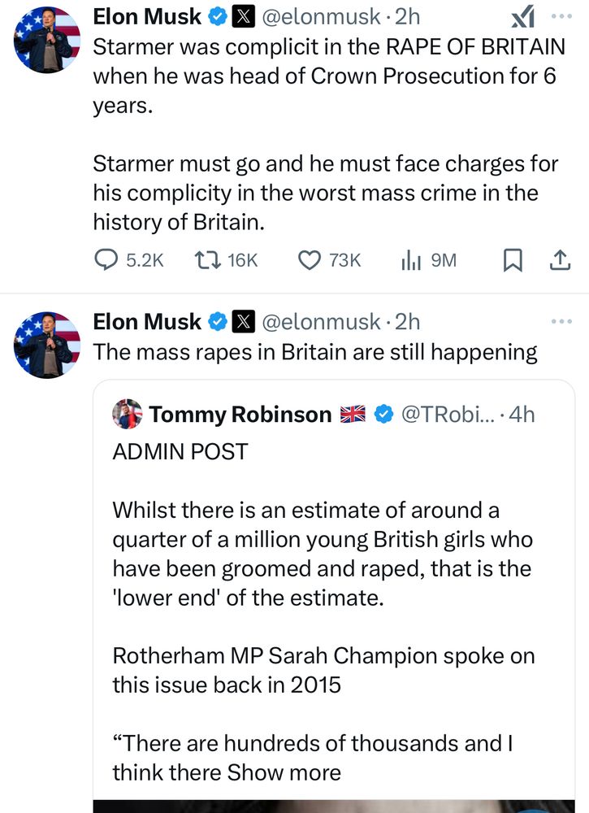Reply to the Starmer post
Image resolution: width=589 pixels, height=813 pixels.
[108, 260]
